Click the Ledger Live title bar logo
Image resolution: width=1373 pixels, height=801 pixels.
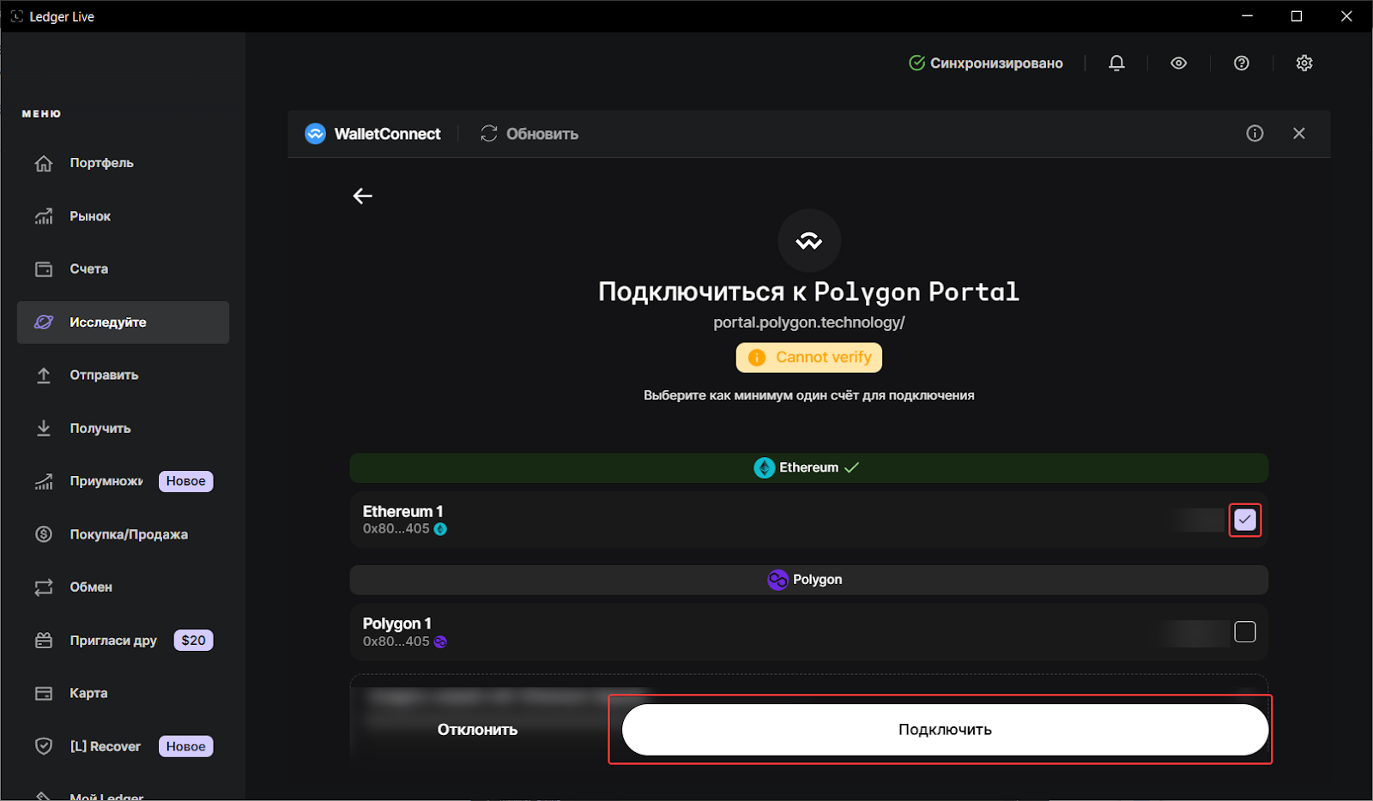click(17, 16)
